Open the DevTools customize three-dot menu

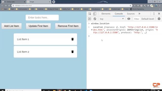point(154,14)
